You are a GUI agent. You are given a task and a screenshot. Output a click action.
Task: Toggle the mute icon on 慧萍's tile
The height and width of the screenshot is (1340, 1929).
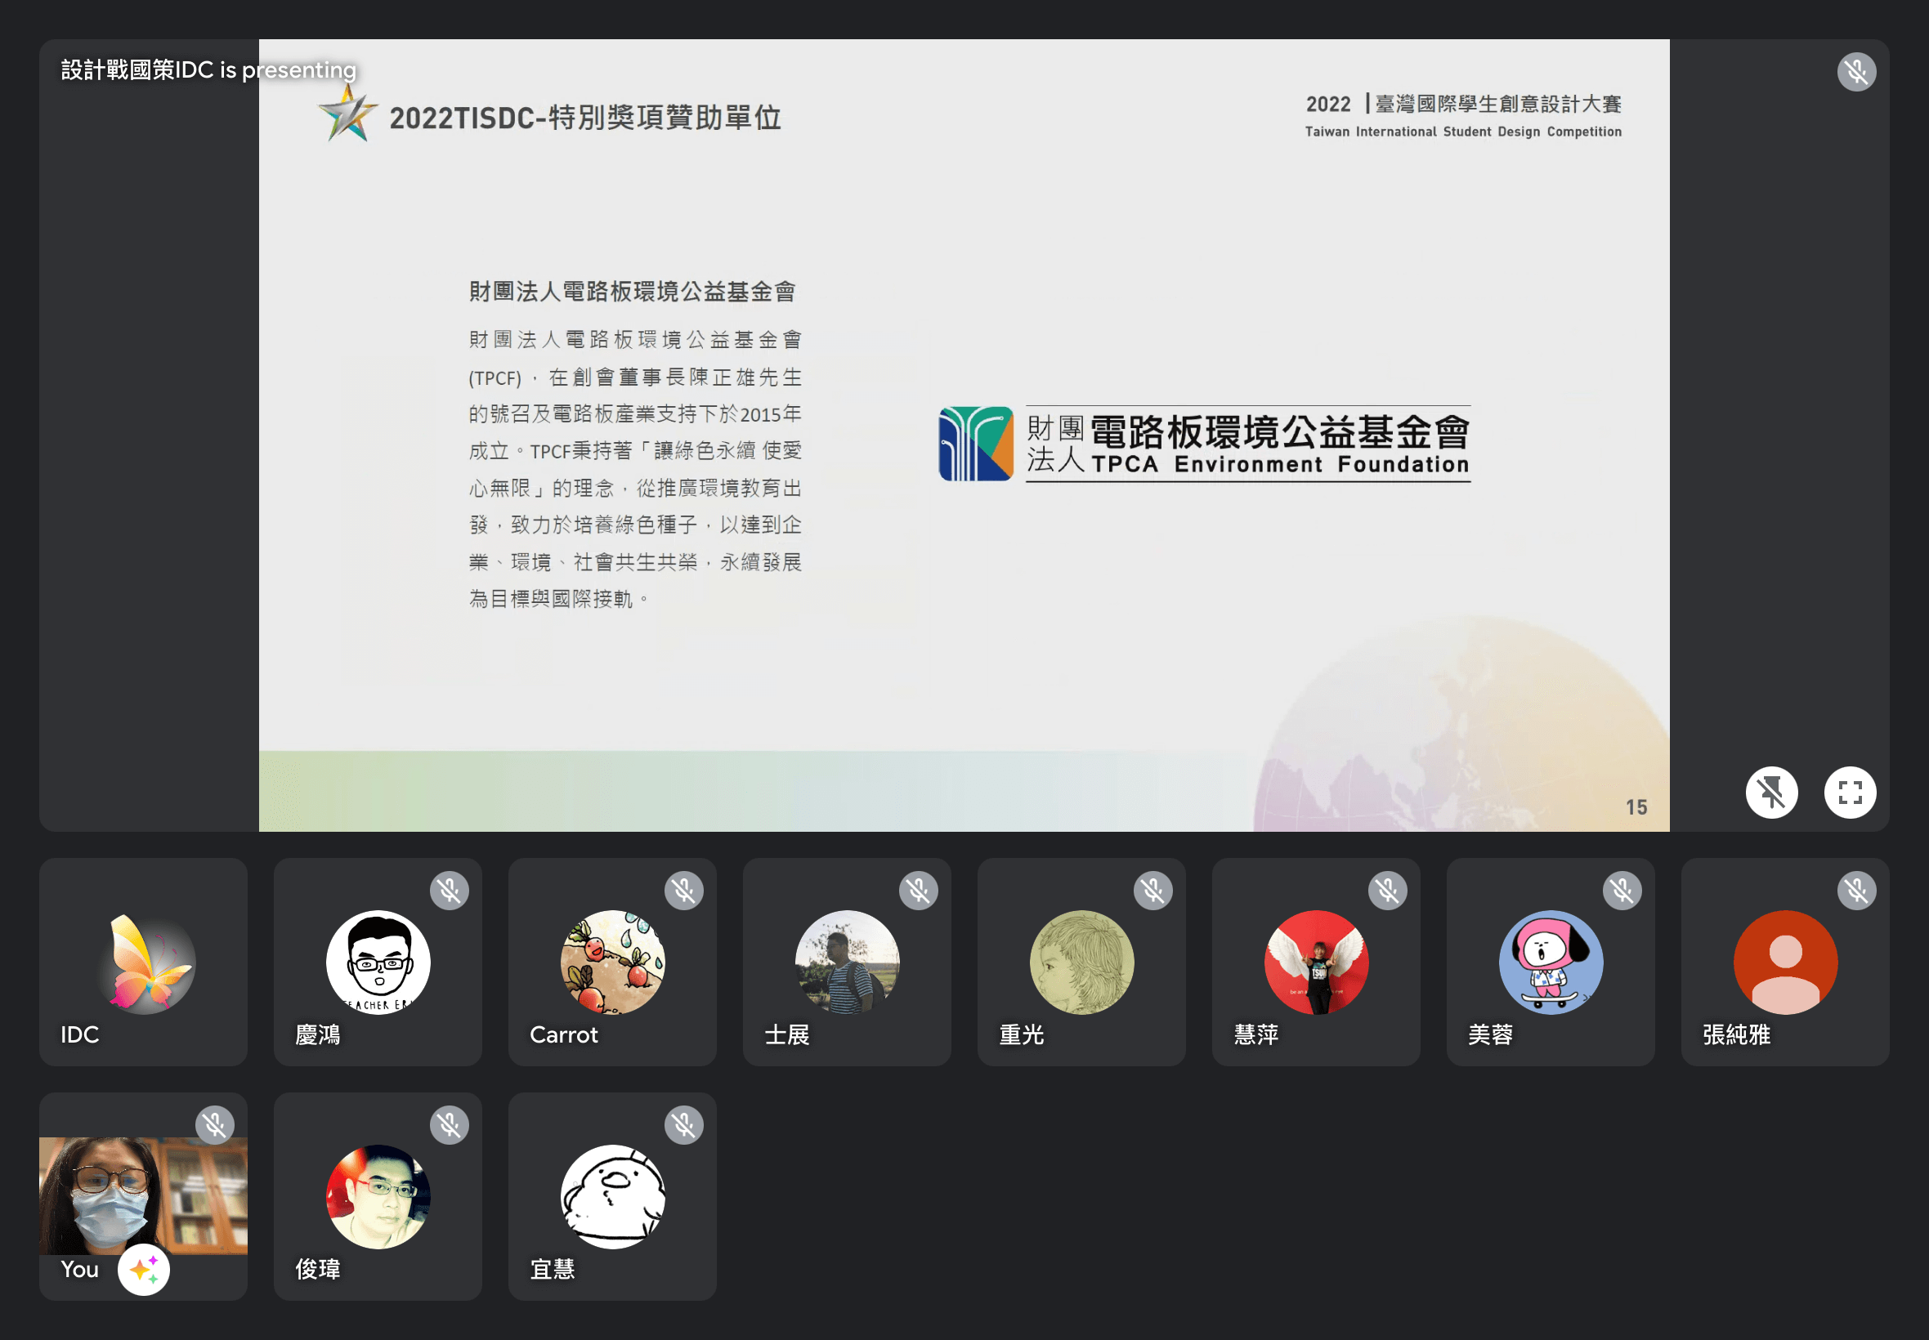pos(1388,890)
